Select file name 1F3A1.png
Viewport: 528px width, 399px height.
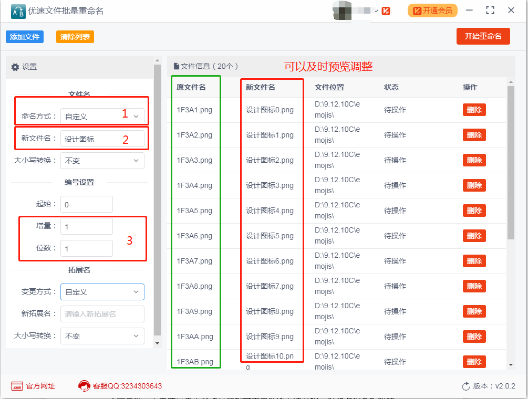pyautogui.click(x=194, y=110)
